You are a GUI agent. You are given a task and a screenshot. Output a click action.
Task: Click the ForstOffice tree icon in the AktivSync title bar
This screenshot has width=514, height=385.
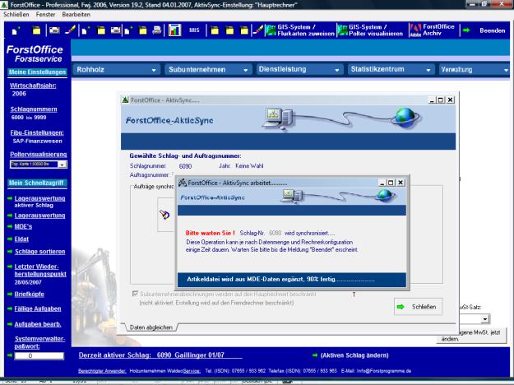point(125,100)
